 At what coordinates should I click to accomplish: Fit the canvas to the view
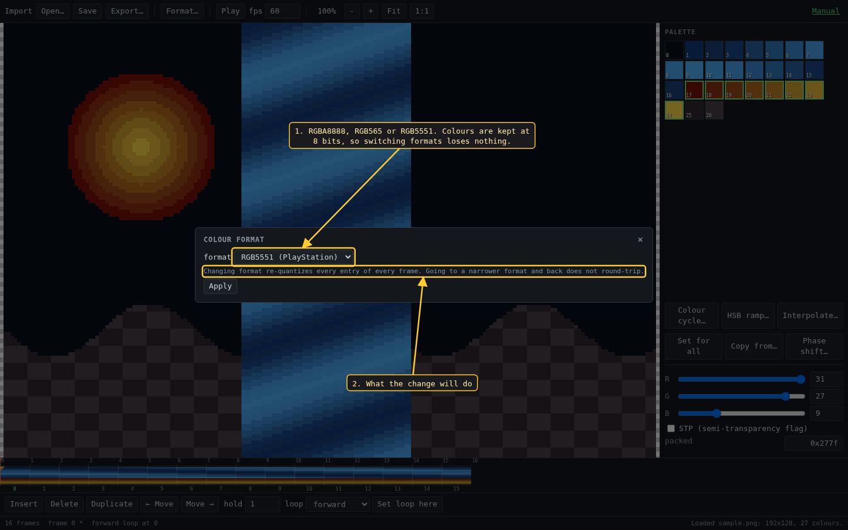coord(394,11)
